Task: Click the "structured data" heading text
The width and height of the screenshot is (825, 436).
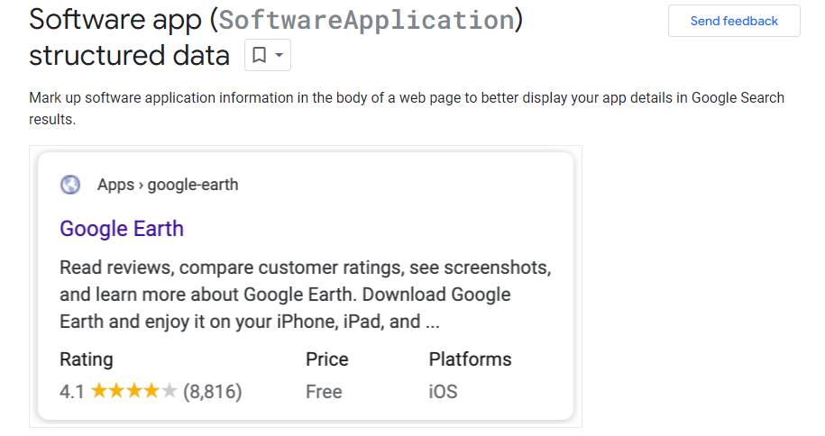Action: tap(129, 56)
